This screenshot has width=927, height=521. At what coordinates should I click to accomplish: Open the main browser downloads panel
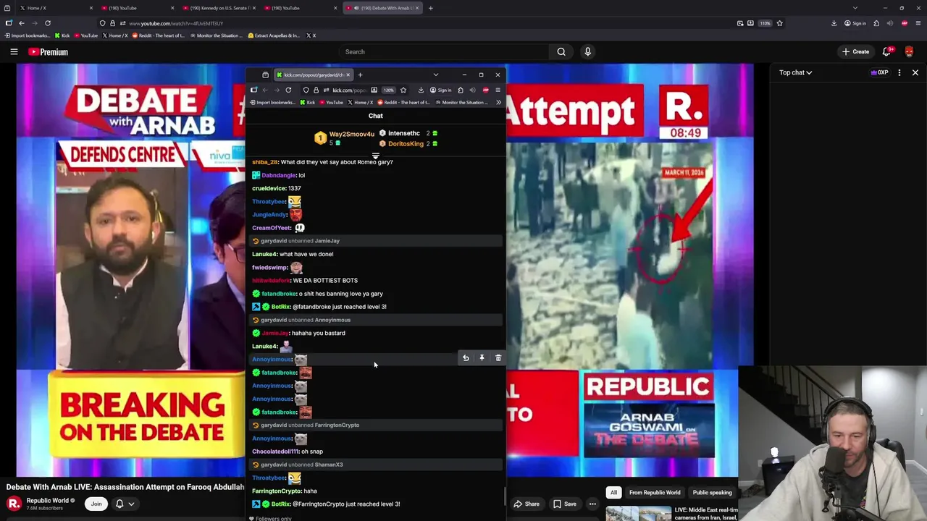(834, 23)
